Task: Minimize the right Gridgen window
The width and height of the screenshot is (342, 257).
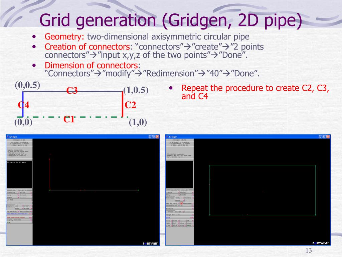Action: coord(320,137)
